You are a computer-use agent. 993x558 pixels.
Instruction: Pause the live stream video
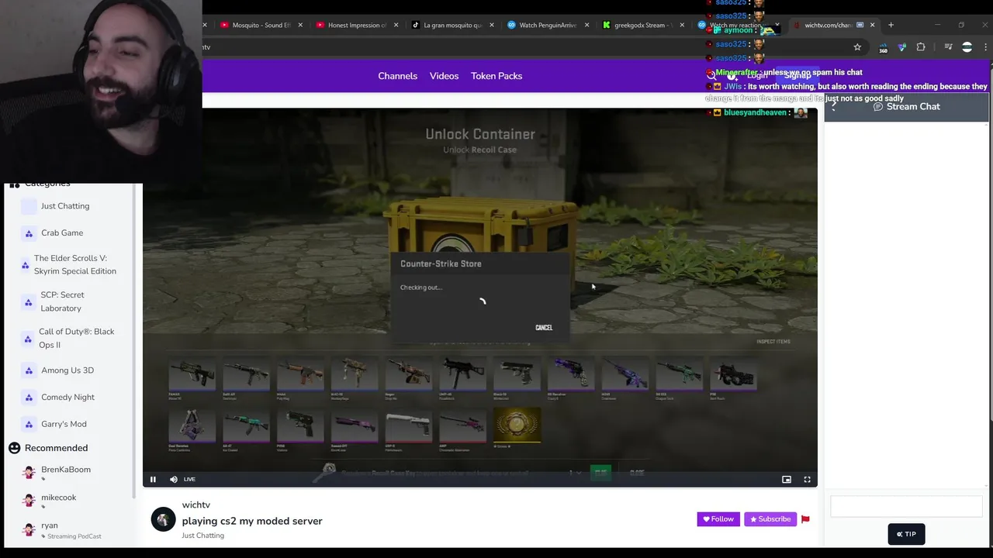click(153, 480)
